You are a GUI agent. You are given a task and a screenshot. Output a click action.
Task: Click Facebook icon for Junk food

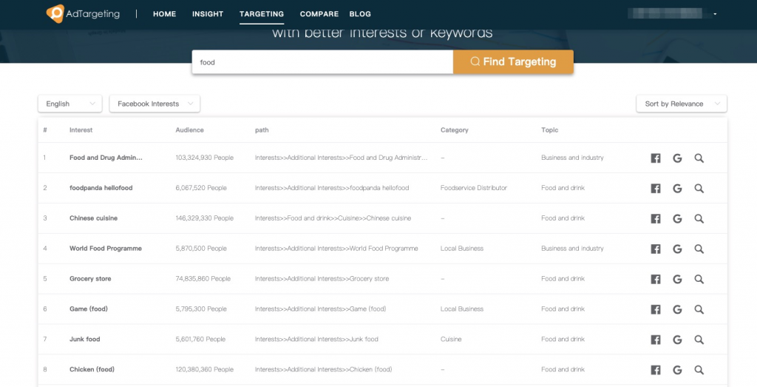tap(656, 340)
